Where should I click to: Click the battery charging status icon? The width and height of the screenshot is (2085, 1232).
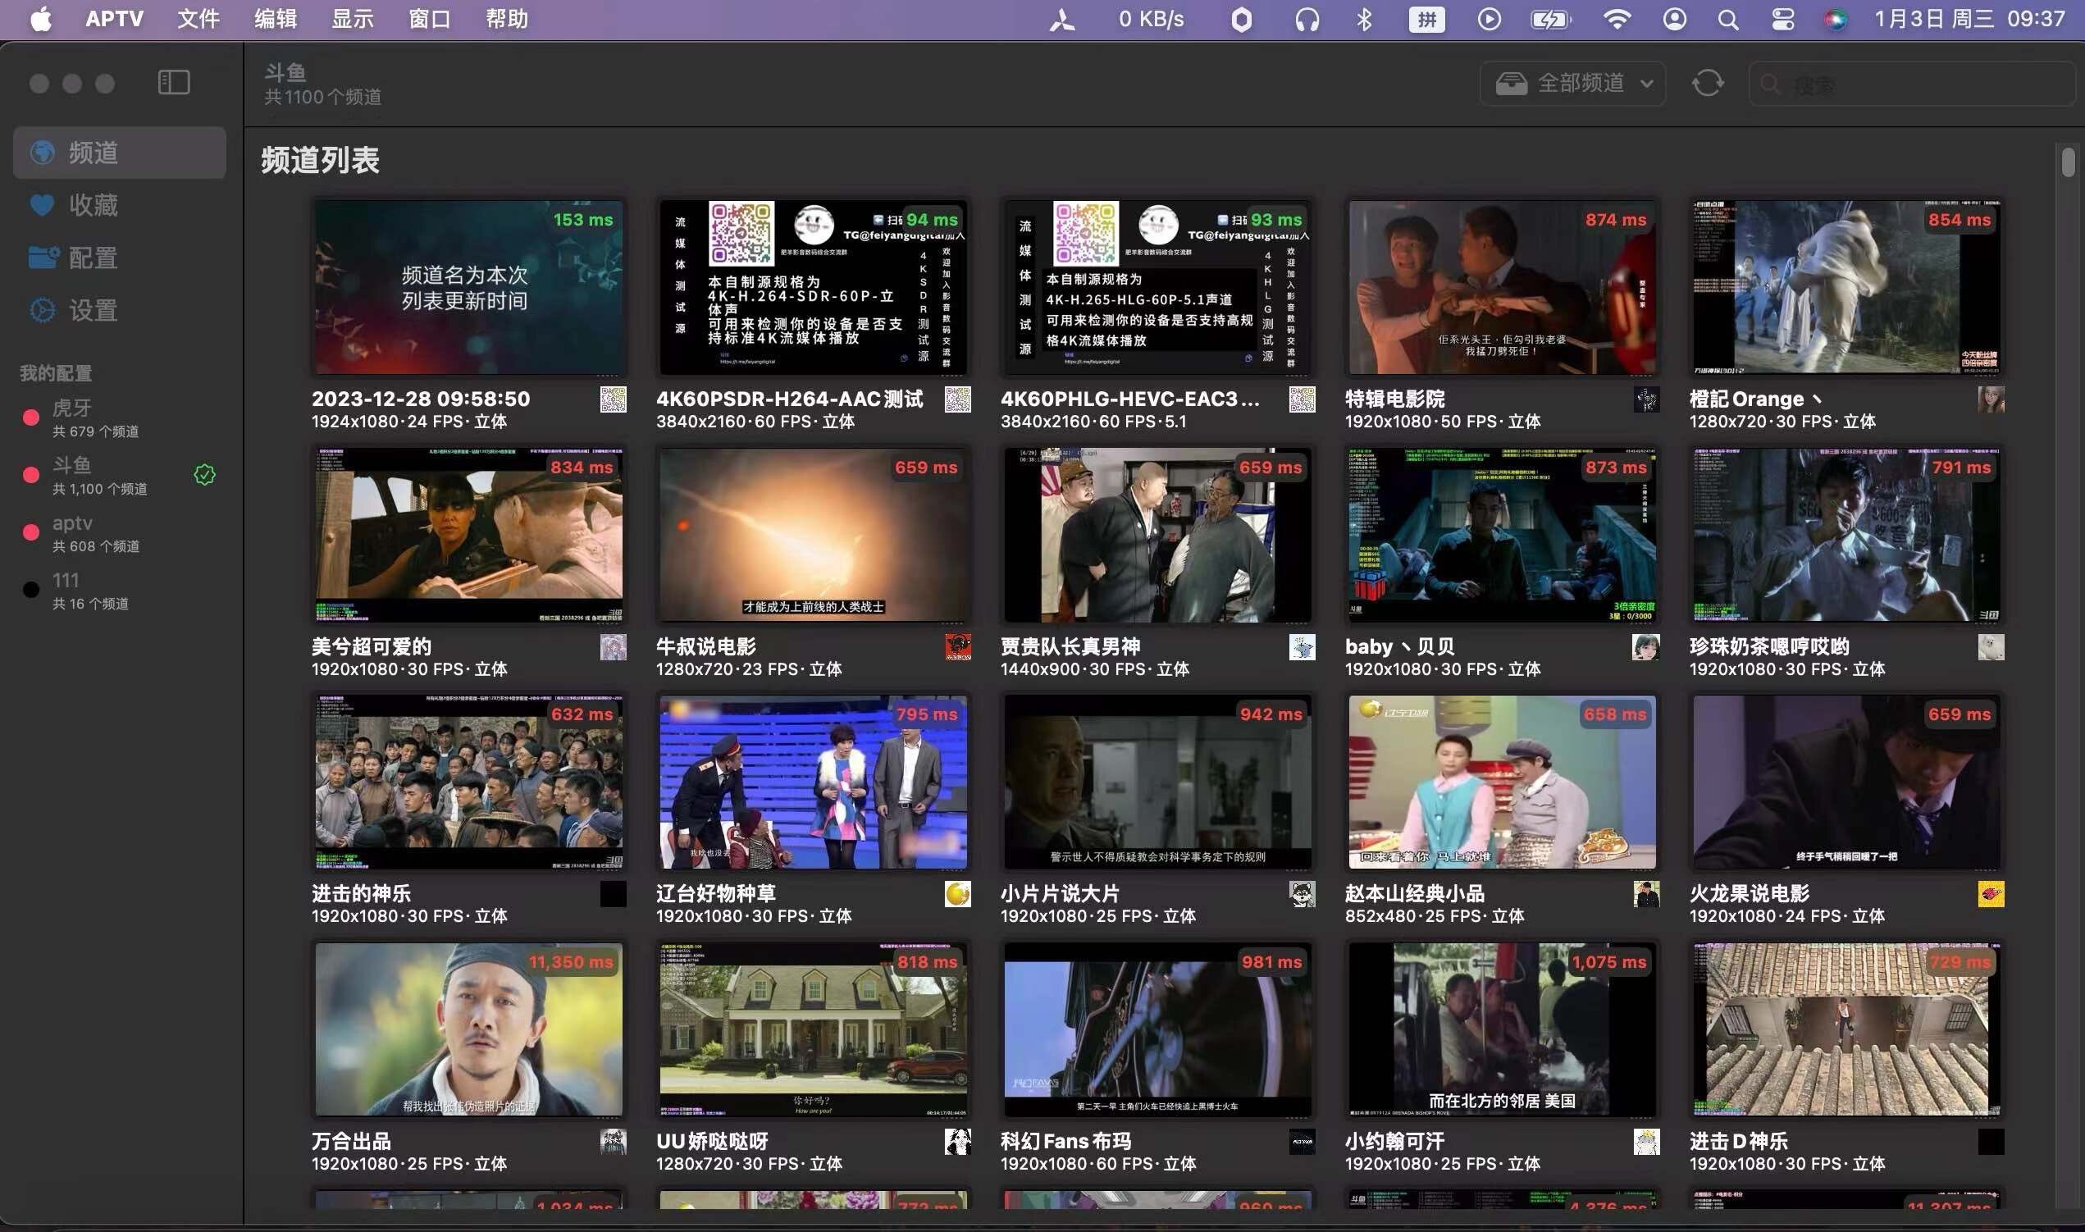pyautogui.click(x=1550, y=19)
